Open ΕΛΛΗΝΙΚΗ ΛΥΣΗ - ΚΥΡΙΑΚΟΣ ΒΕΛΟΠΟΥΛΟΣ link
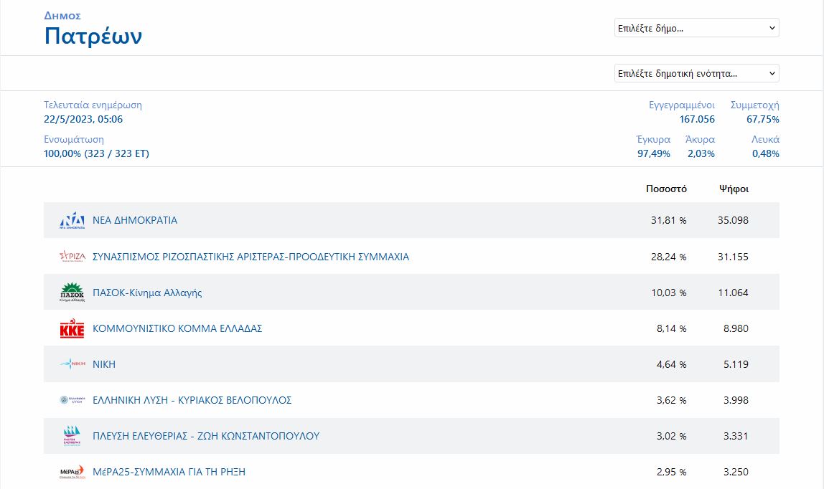This screenshot has height=489, width=824. [192, 400]
